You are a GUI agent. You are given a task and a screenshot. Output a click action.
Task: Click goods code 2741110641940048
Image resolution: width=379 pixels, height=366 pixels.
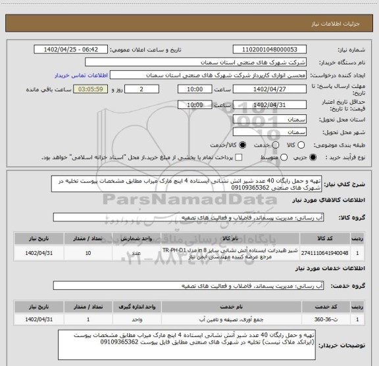click(325, 253)
